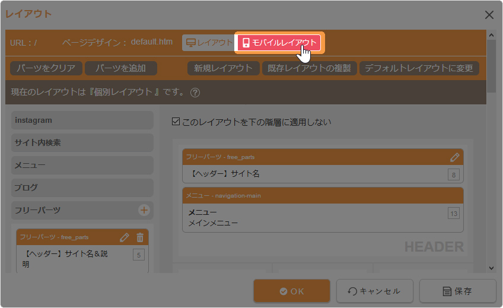503x308 pixels.
Task: Click 新規レイアウト button
Action: (x=224, y=68)
